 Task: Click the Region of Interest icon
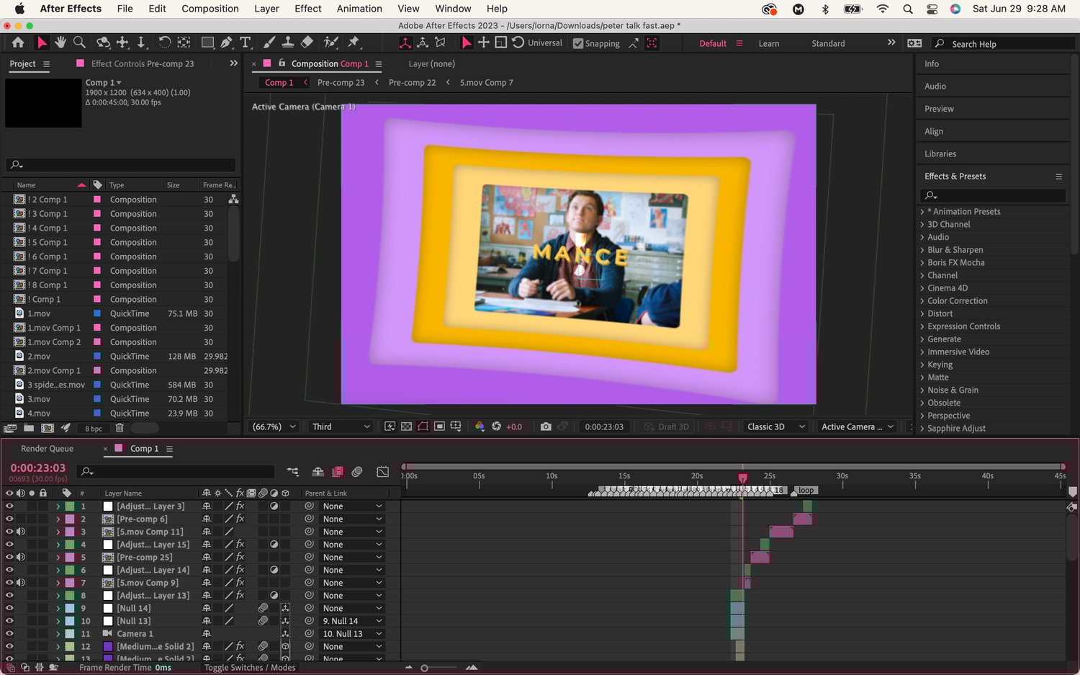coord(439,426)
